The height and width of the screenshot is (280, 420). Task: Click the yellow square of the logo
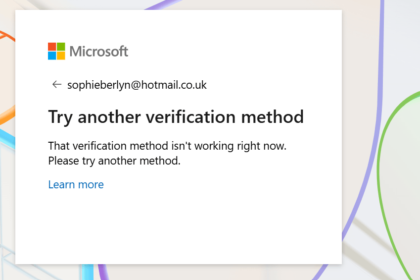click(61, 56)
